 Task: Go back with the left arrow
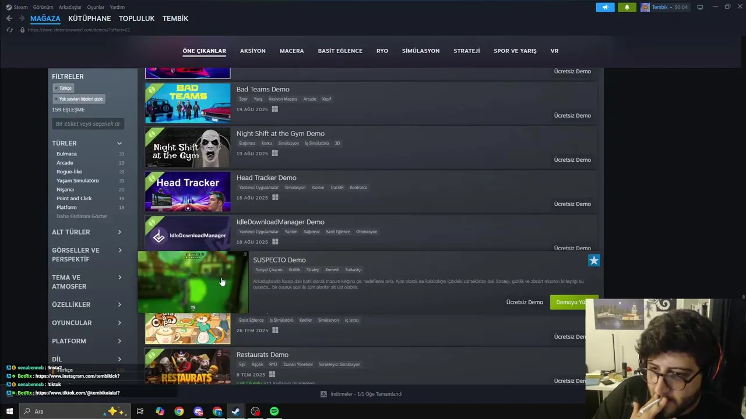tap(9, 19)
